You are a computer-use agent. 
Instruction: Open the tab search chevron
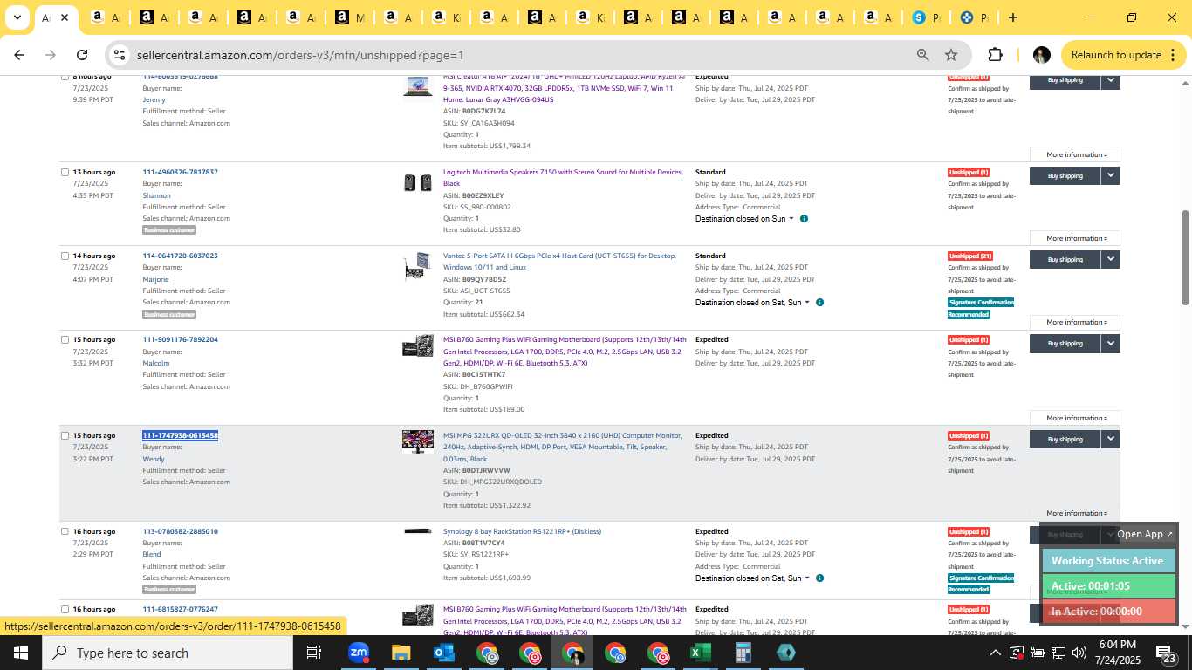pos(17,17)
